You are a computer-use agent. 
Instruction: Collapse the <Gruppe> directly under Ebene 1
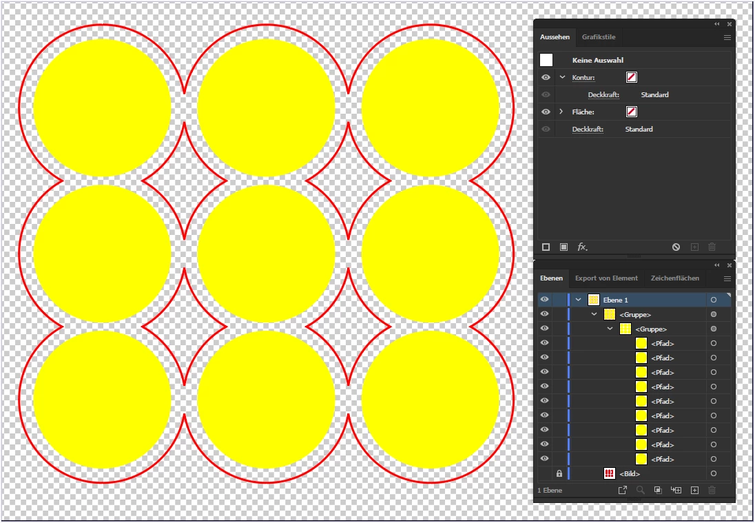pos(594,314)
